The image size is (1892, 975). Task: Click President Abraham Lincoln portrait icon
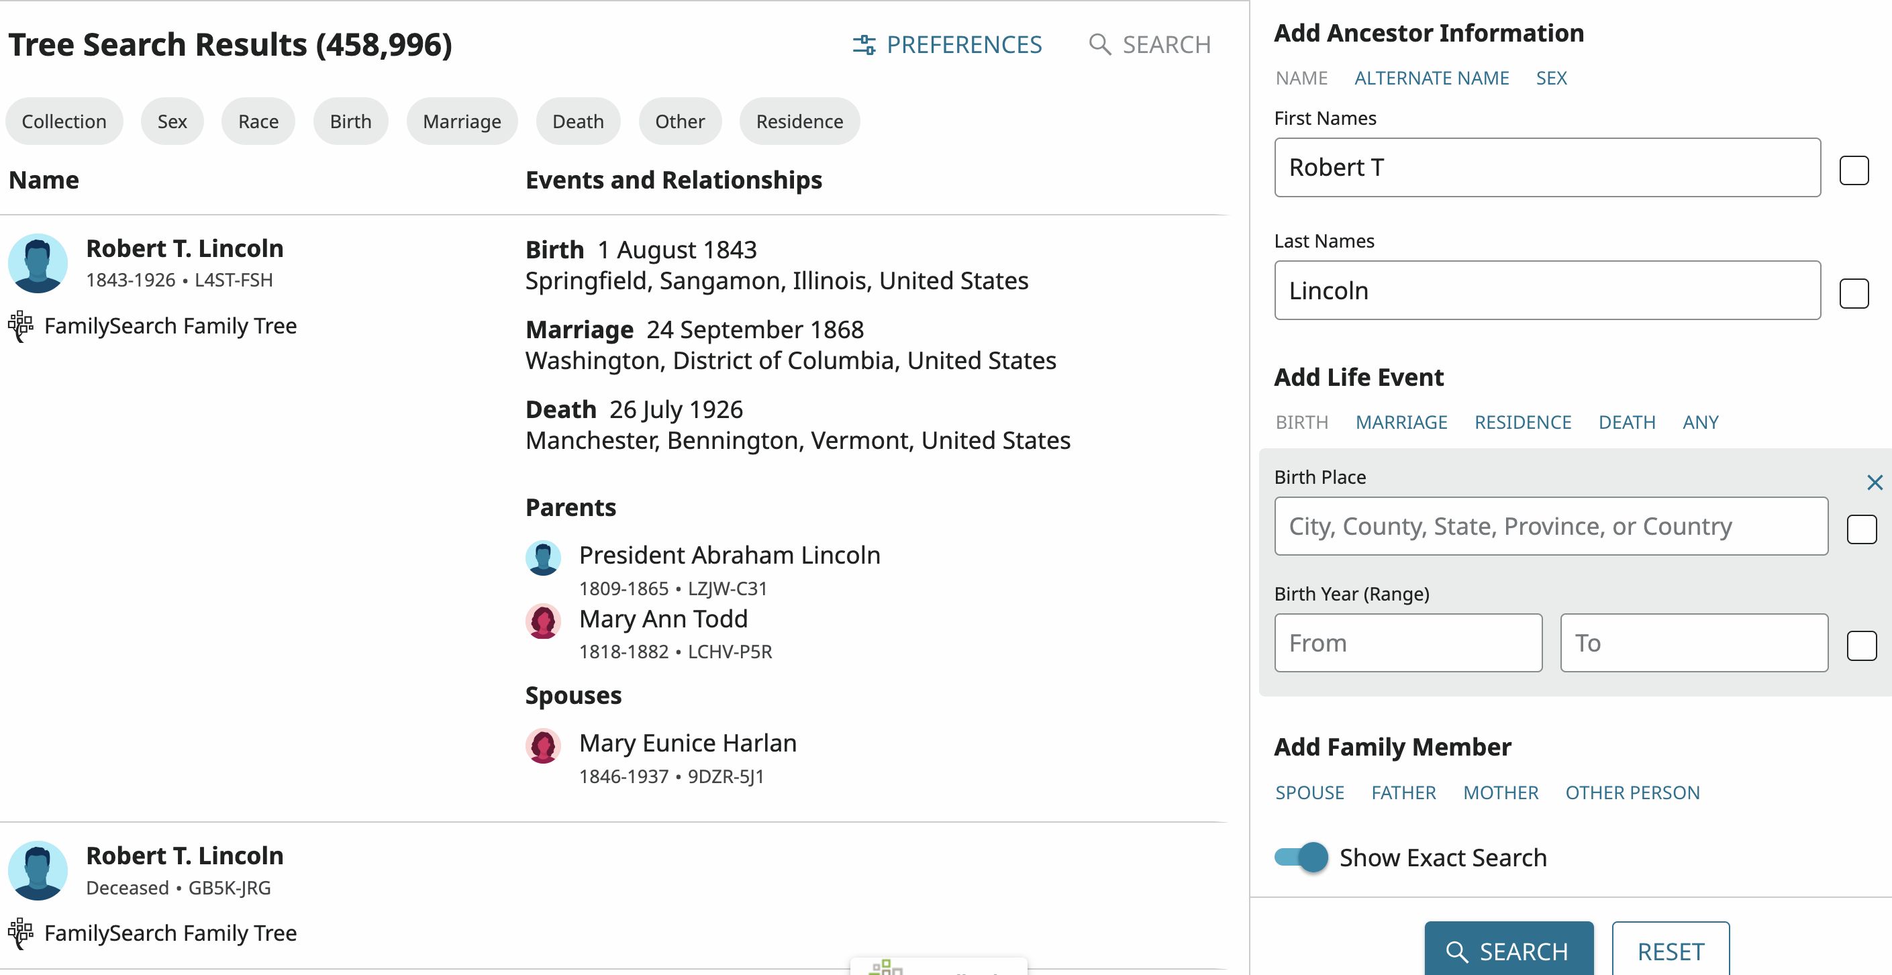(x=543, y=558)
